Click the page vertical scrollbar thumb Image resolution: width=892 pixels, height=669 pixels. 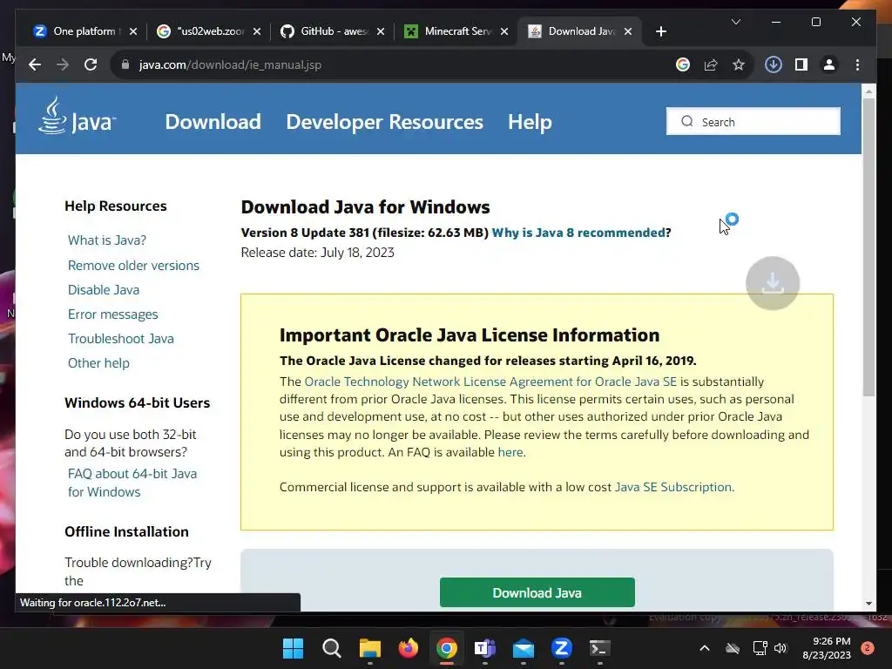pyautogui.click(x=868, y=247)
